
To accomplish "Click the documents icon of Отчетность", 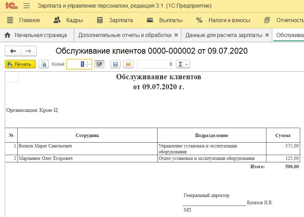I will click(x=267, y=20).
